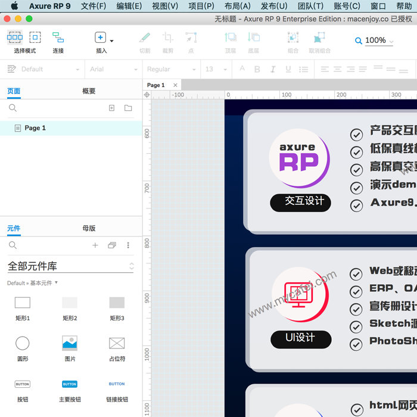Click the 切割 slice tool
The height and width of the screenshot is (417, 417).
145,38
